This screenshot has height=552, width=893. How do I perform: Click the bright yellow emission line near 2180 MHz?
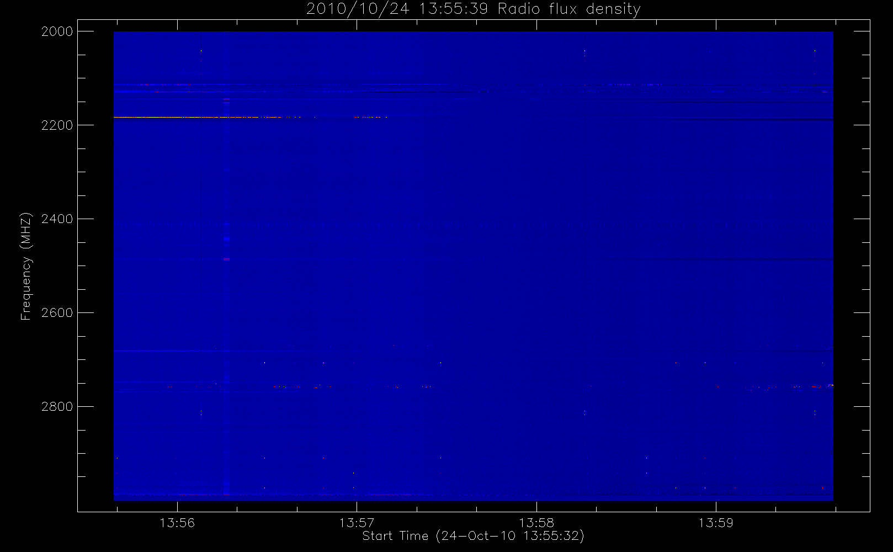click(250, 117)
